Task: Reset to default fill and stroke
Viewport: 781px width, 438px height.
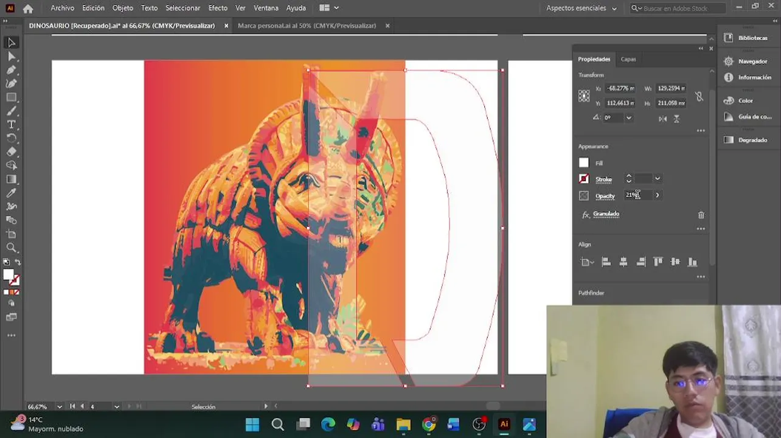Action: click(6, 262)
